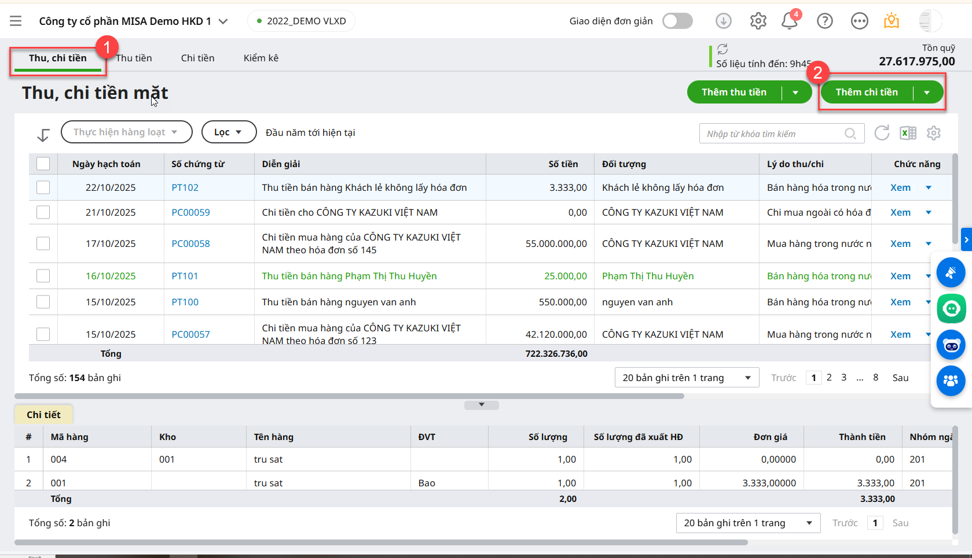Open table column settings gear

coord(933,133)
